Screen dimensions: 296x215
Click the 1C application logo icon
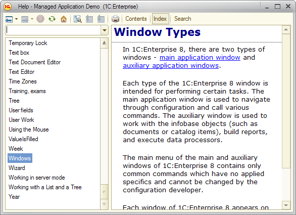point(8,7)
